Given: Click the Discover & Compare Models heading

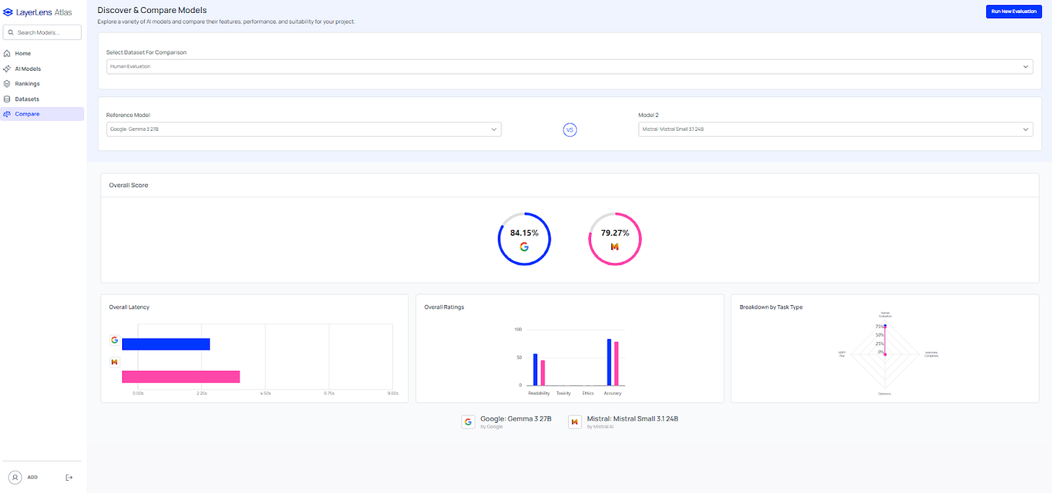Looking at the screenshot, I should point(152,10).
